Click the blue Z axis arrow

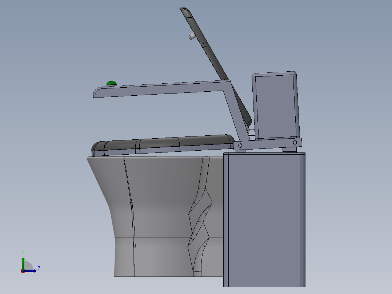(30, 271)
